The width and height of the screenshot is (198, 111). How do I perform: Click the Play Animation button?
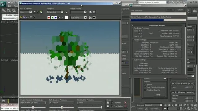(x=173, y=105)
